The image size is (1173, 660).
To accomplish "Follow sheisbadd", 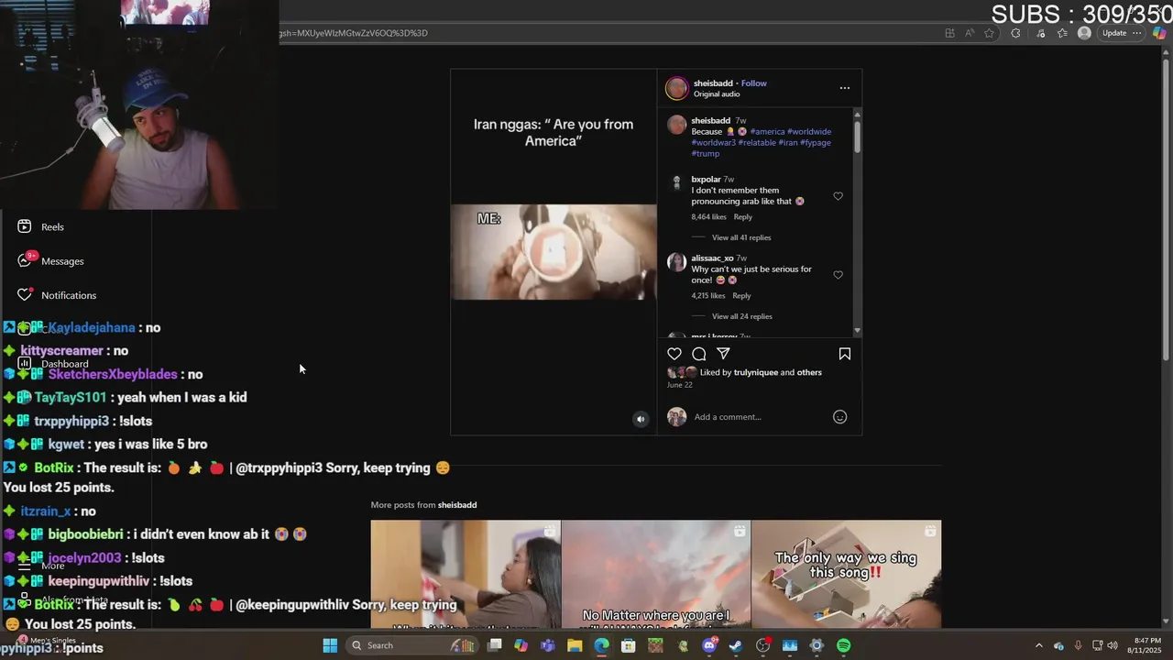I will (754, 83).
